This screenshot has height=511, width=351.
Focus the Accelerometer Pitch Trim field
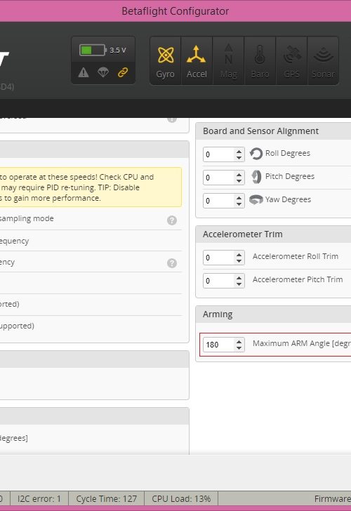223,281
